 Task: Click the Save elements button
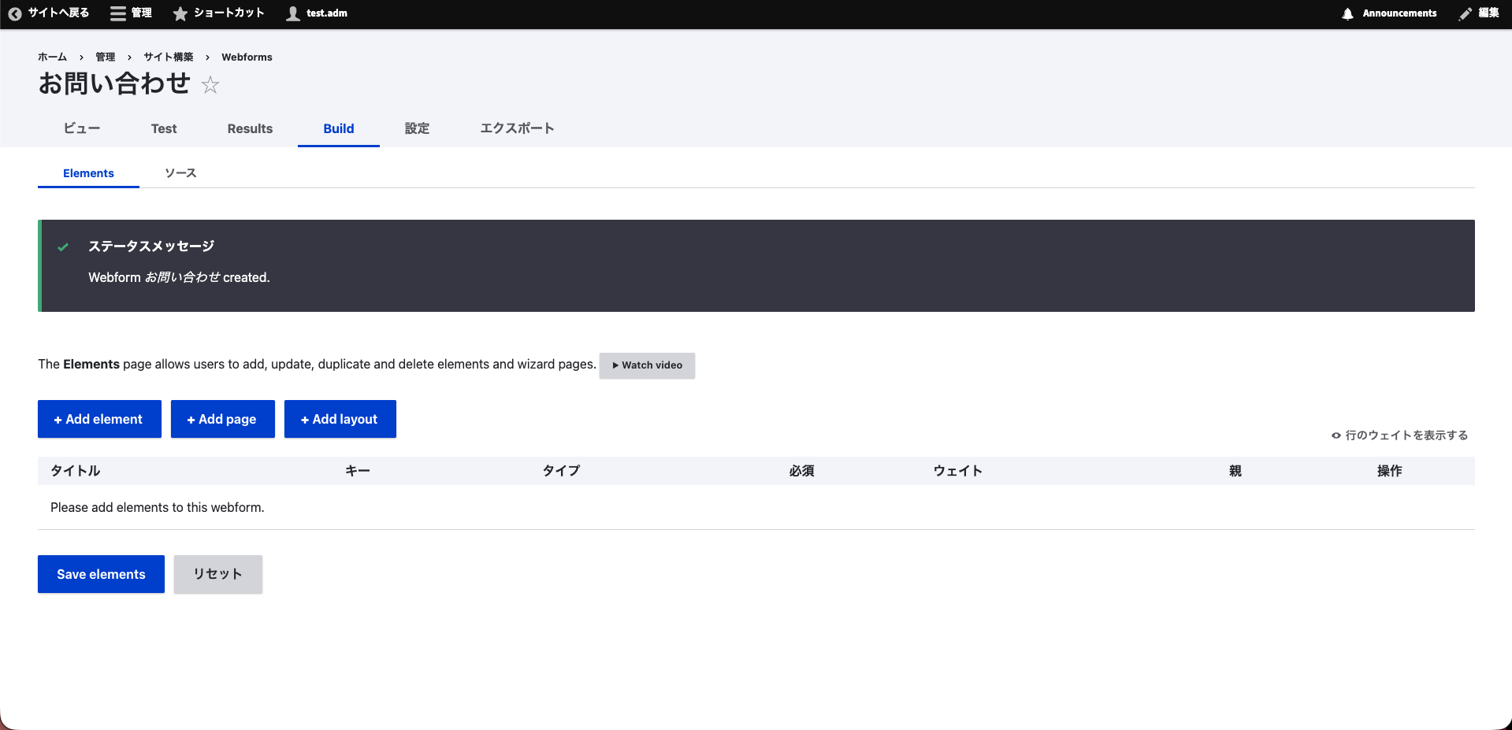101,574
